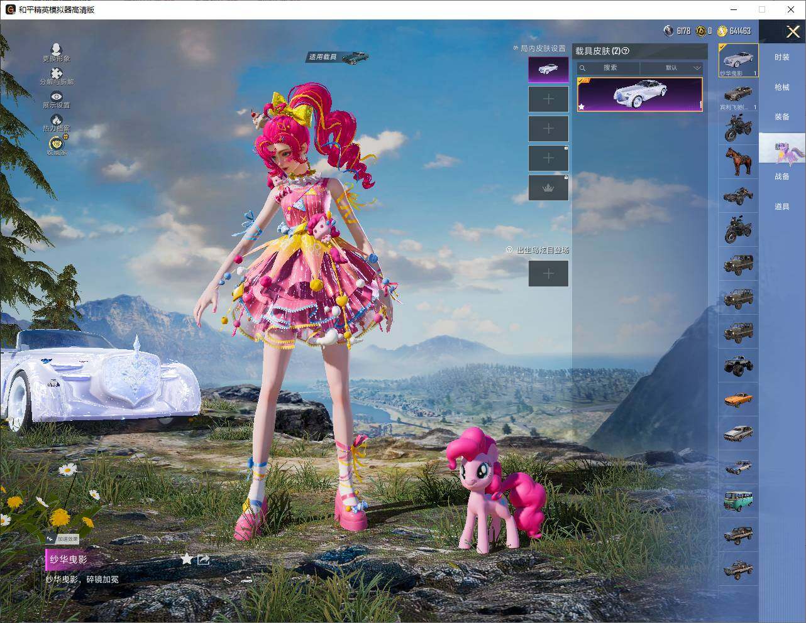
Task: Share the 纱华曳影 skin via share icon
Action: pyautogui.click(x=203, y=559)
